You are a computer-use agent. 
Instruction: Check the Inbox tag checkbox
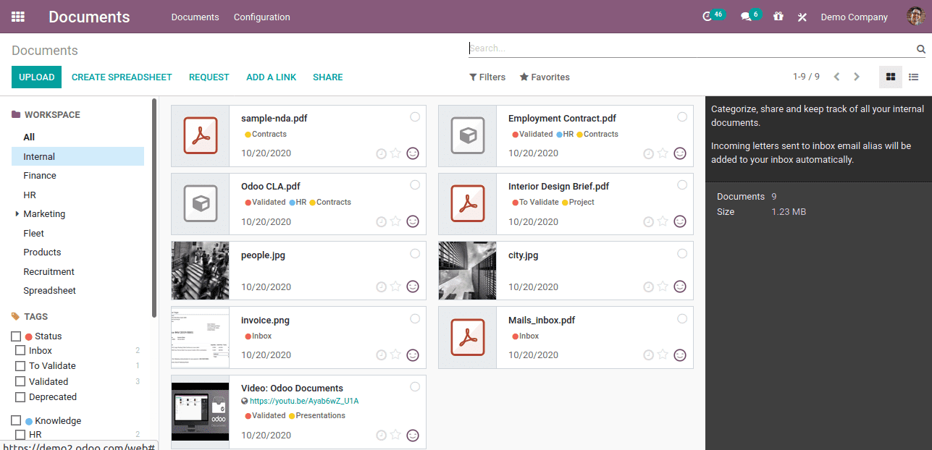(20, 351)
